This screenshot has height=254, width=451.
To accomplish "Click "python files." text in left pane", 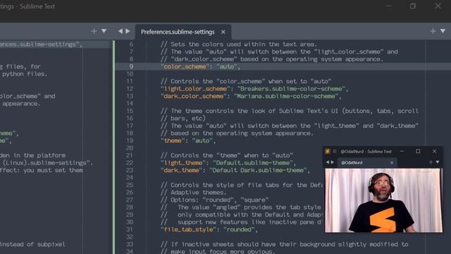I will point(25,74).
